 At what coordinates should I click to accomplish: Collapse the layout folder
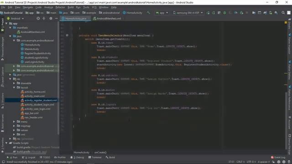14,87
